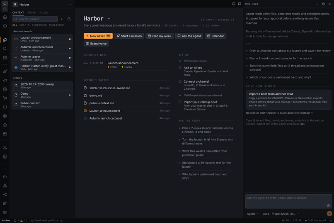
Task: Open the people Audiences icon in sidebar
Action: [x=5, y=147]
